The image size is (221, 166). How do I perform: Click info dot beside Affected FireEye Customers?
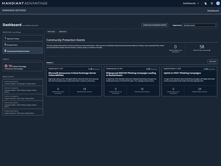[x=210, y=50]
